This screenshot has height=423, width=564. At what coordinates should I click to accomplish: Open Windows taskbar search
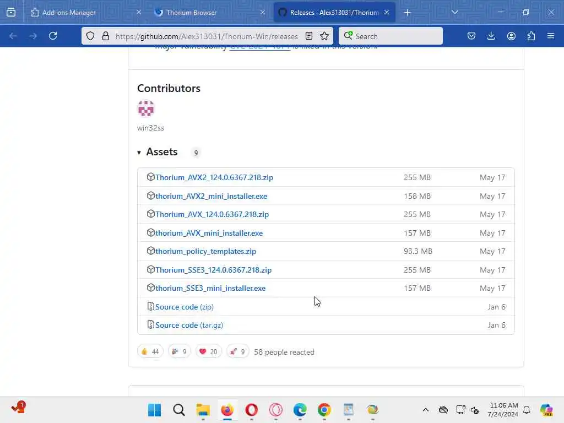pos(179,410)
